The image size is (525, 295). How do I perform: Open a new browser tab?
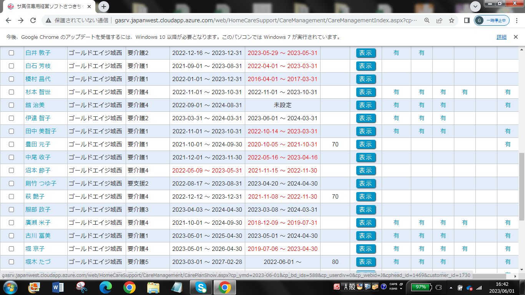click(104, 7)
